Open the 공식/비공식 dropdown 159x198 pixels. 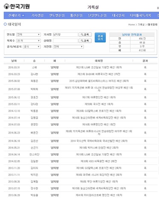(x=32, y=47)
